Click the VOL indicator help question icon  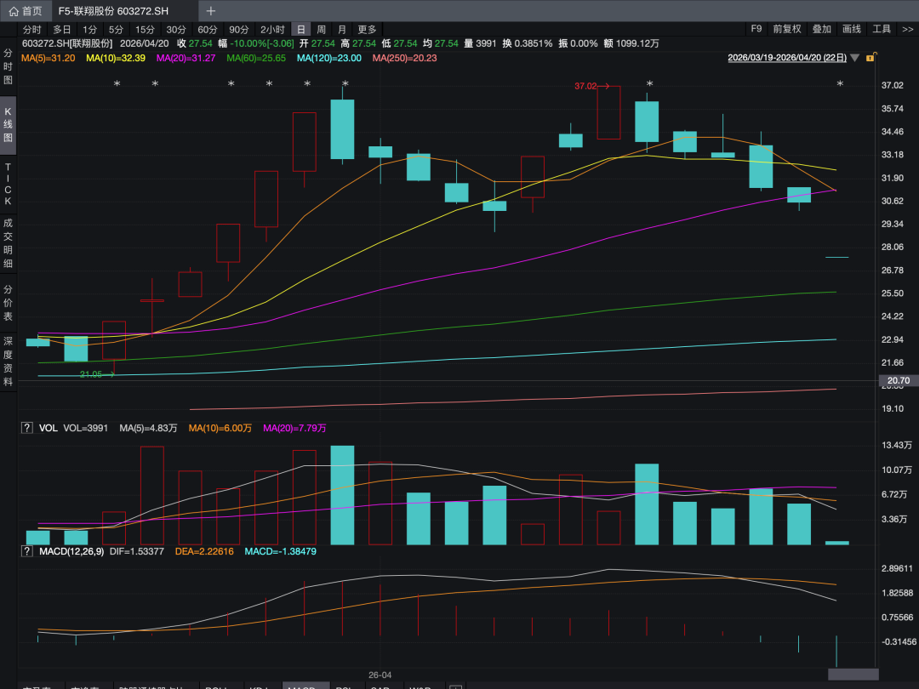click(27, 428)
